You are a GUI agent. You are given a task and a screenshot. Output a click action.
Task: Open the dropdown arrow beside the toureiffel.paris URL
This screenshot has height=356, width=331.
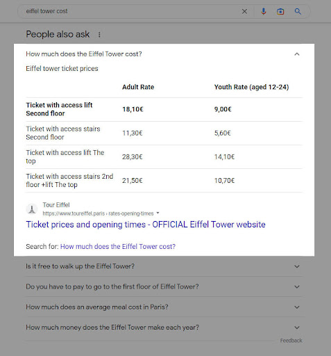[158, 213]
